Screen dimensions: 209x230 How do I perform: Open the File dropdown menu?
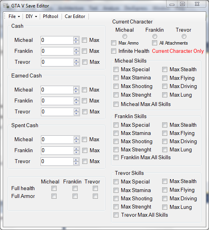[14, 16]
